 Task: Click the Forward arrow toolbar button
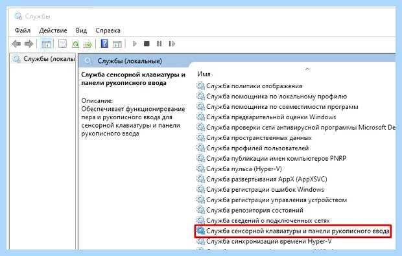pyautogui.click(x=29, y=44)
